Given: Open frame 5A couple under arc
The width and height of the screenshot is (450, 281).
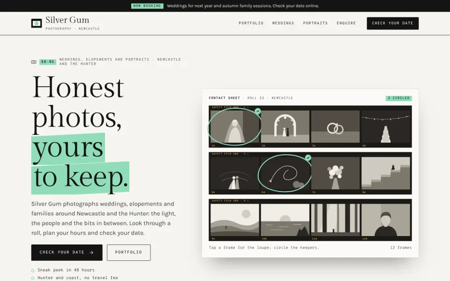Looking at the screenshot, I should click(x=235, y=173).
